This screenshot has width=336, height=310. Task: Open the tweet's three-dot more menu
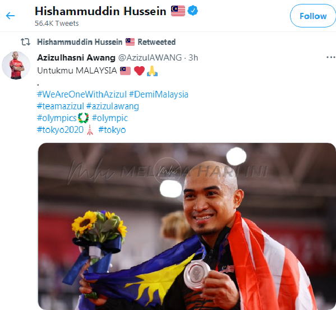(x=330, y=57)
